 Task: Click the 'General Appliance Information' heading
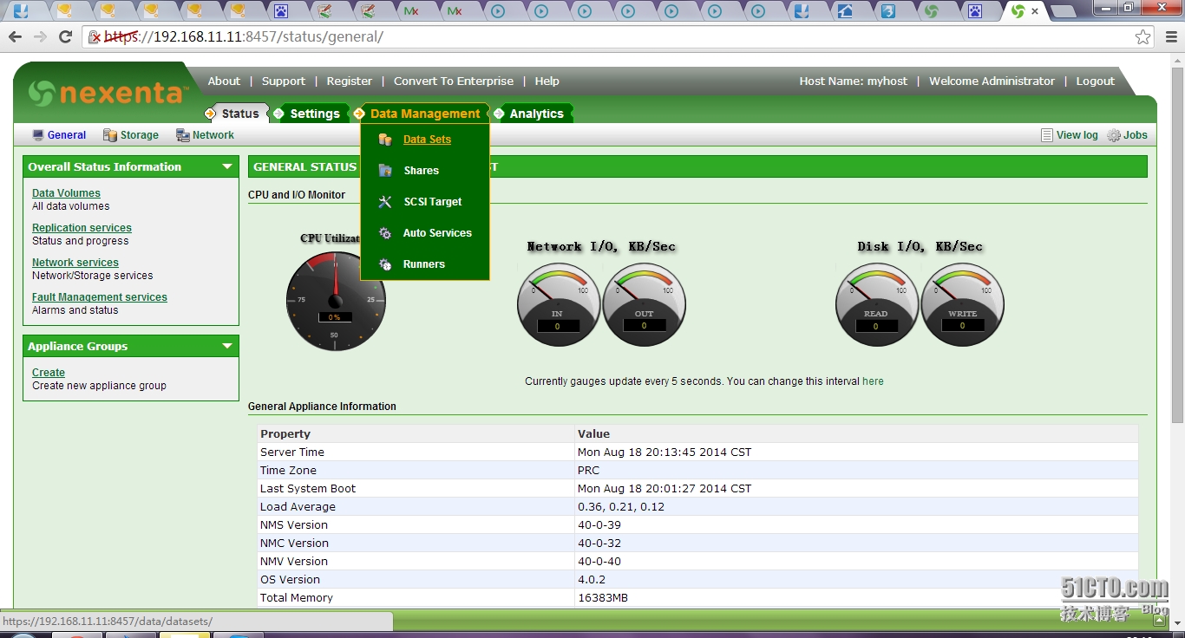click(x=322, y=407)
